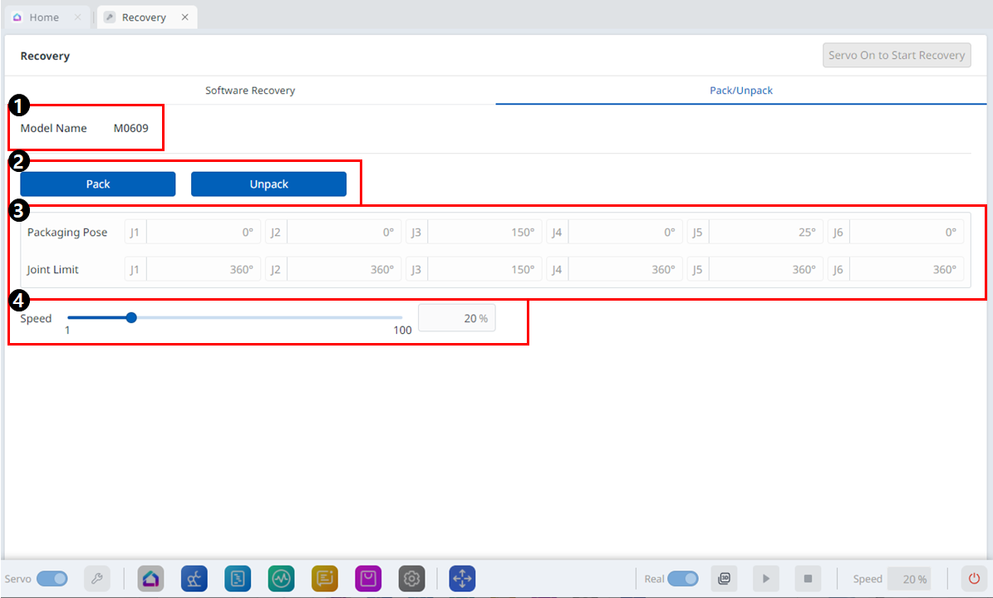Open the purple store bag icon
The height and width of the screenshot is (598, 993).
click(368, 578)
